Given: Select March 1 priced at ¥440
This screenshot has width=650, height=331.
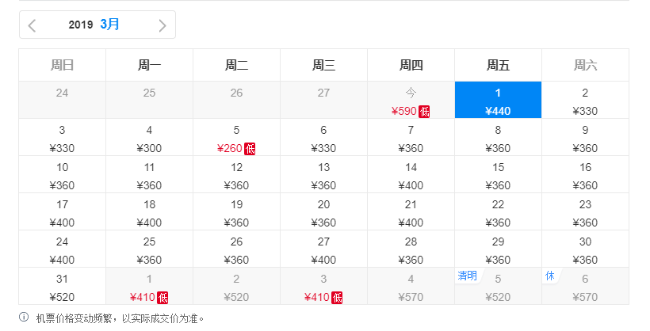Looking at the screenshot, I should [498, 100].
